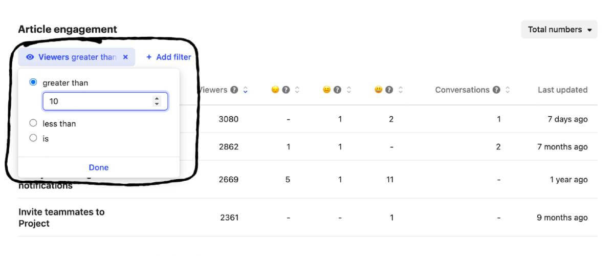The width and height of the screenshot is (614, 256).
Task: Sort table by Viewers column arrows
Action: pyautogui.click(x=246, y=90)
